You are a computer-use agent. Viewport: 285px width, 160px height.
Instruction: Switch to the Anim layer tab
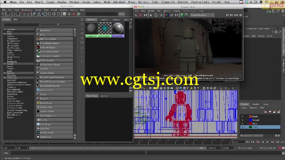[266, 104]
